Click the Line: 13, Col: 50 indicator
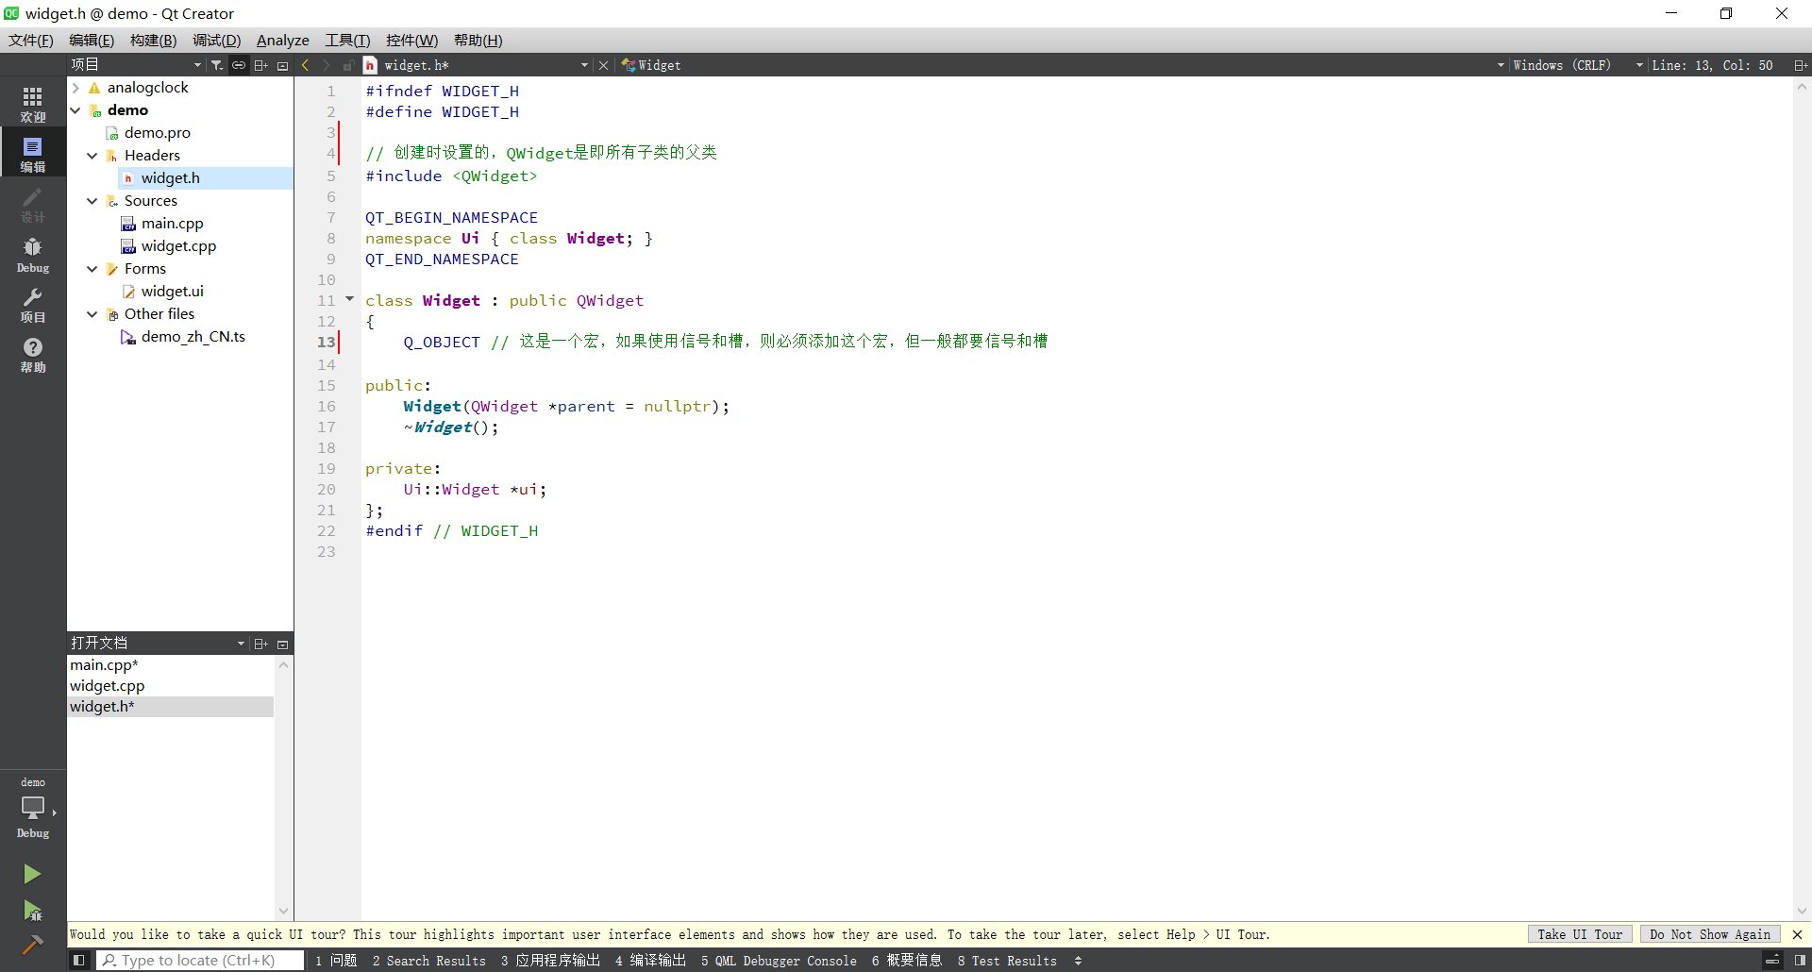Image resolution: width=1812 pixels, height=972 pixels. tap(1712, 65)
